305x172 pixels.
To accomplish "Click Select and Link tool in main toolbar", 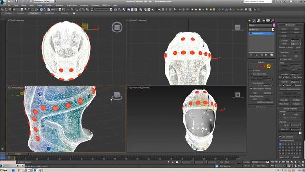I will [x=2, y=10].
